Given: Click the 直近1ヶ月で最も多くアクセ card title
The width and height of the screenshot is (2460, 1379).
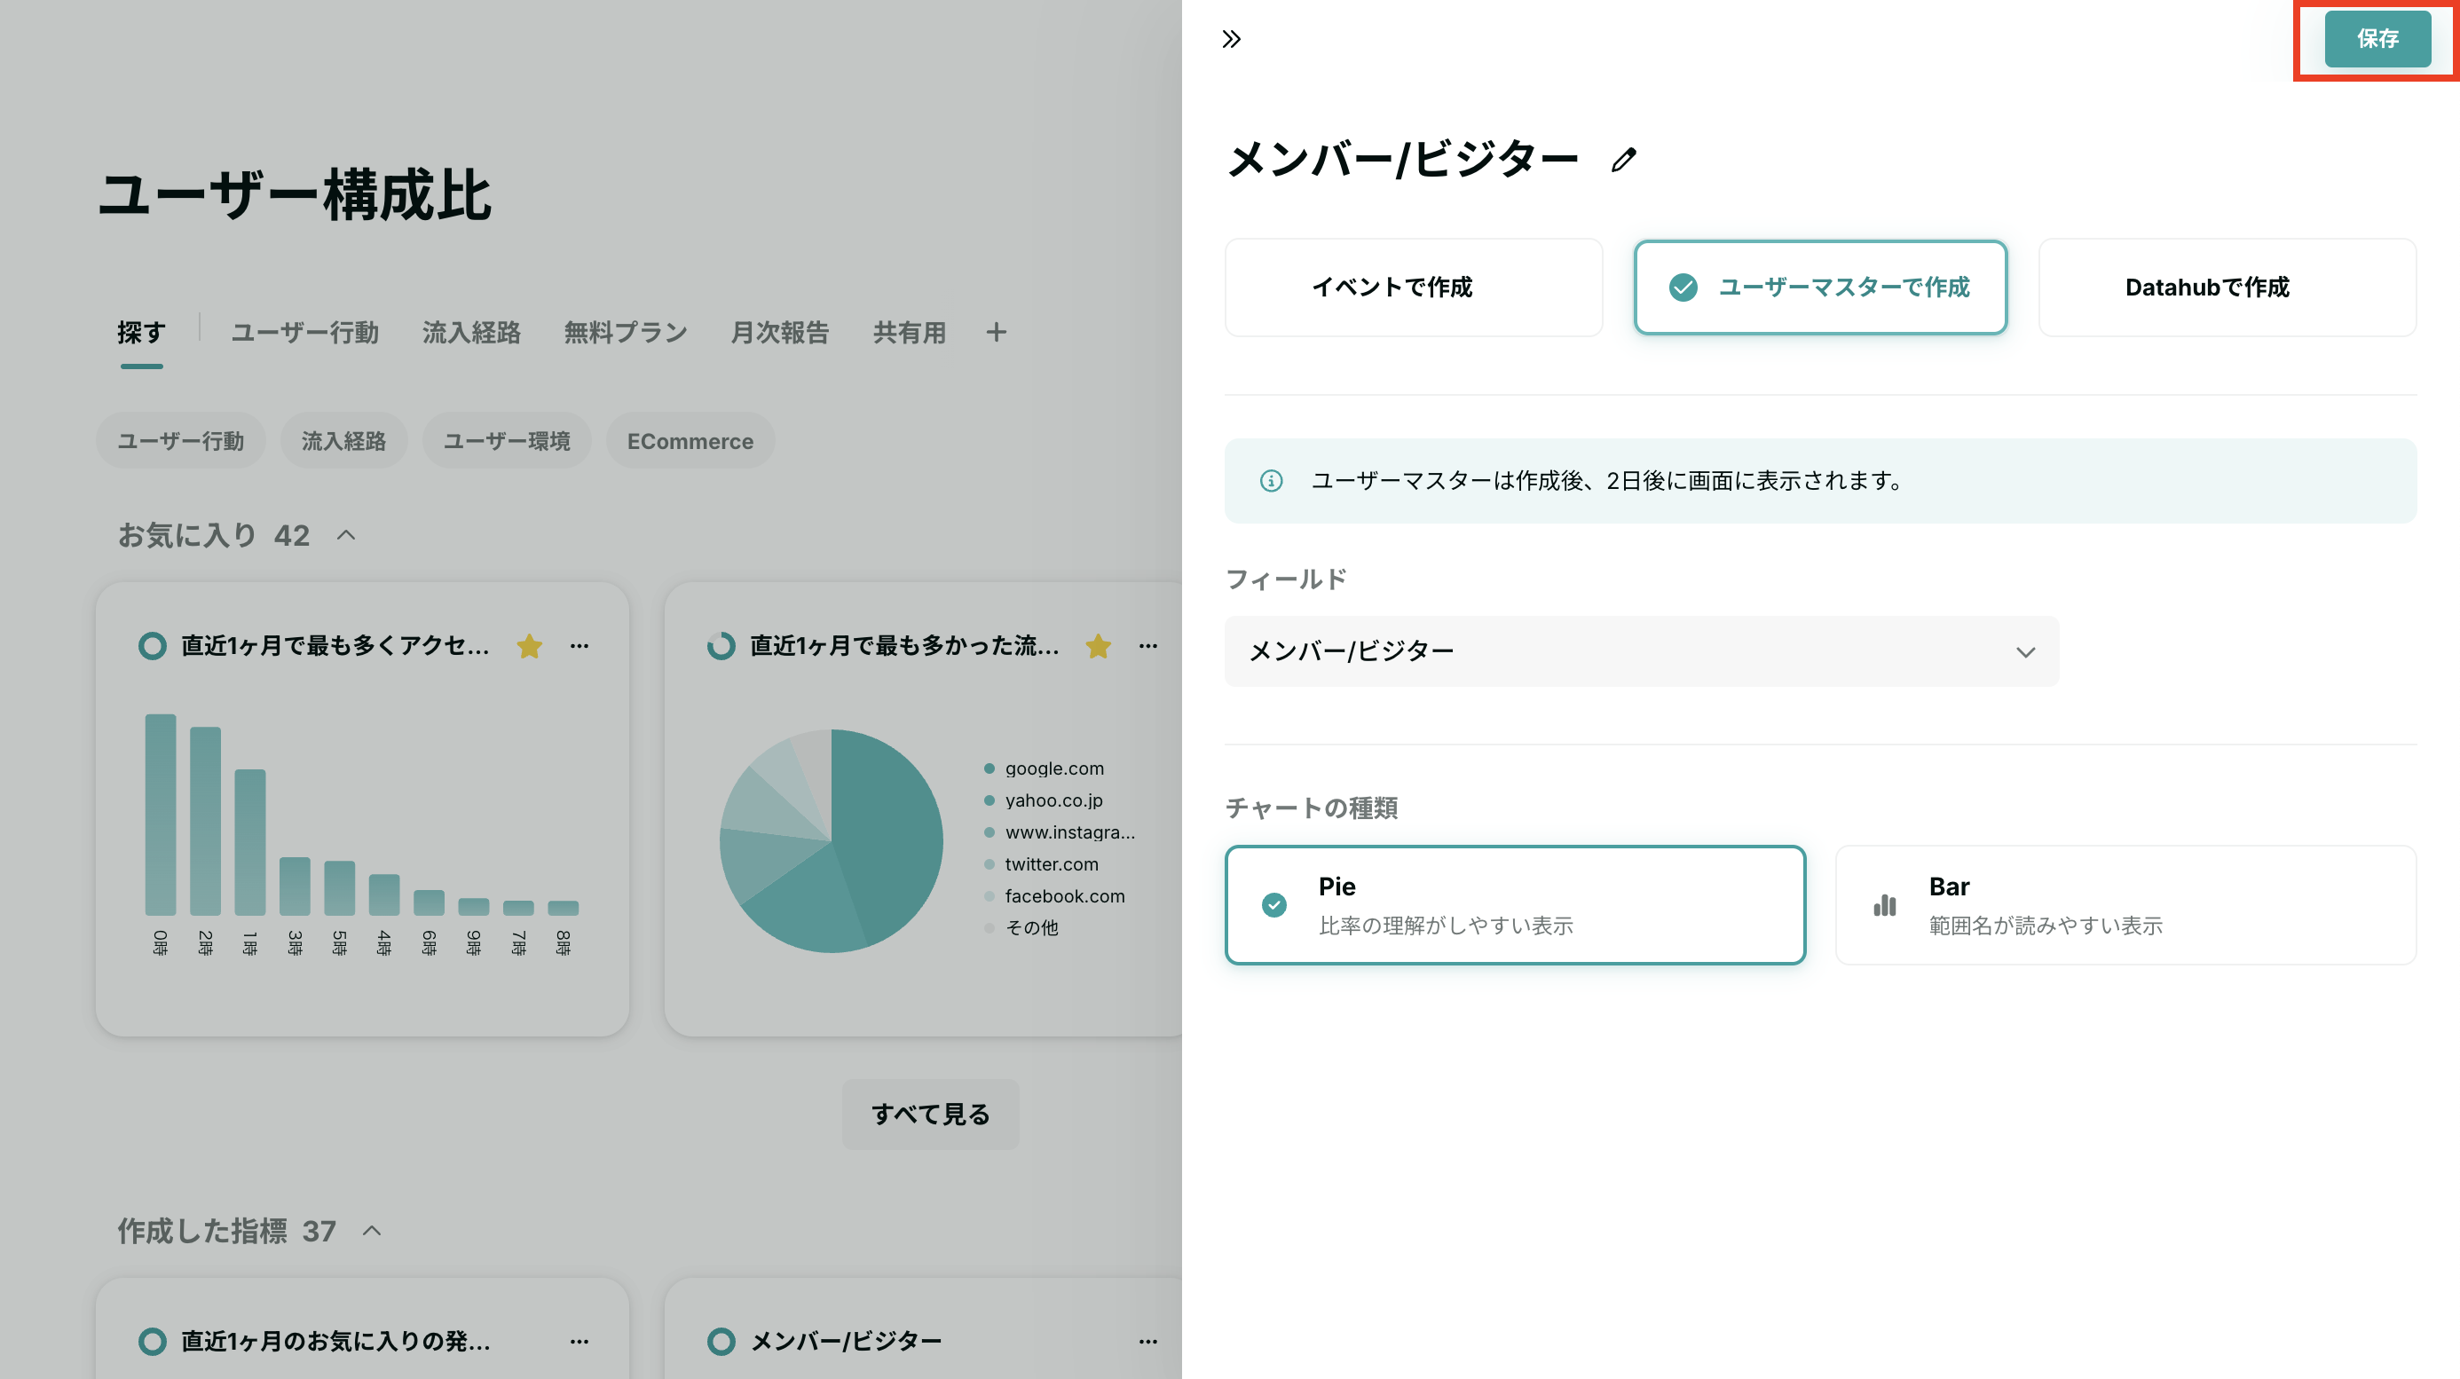Looking at the screenshot, I should [335, 647].
